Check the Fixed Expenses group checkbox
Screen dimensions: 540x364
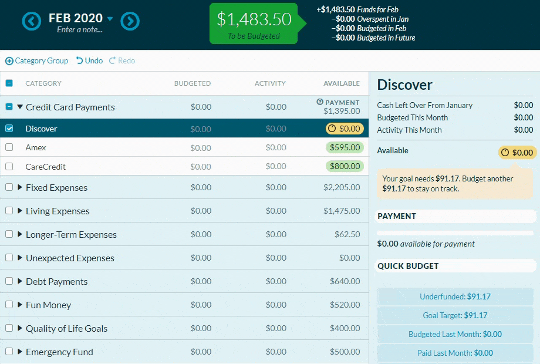coord(9,187)
